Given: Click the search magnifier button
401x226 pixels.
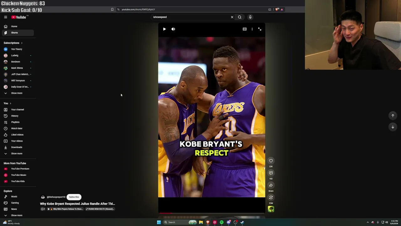Looking at the screenshot, I should pyautogui.click(x=240, y=17).
